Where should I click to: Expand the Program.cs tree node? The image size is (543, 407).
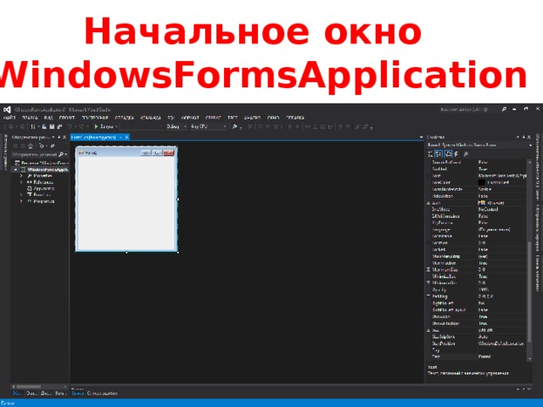21,201
